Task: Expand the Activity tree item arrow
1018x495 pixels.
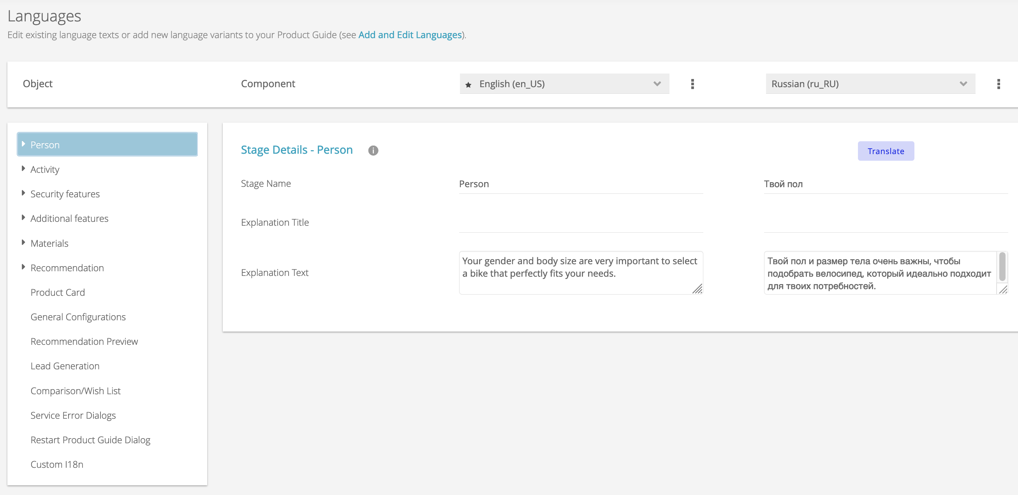Action: pos(23,169)
